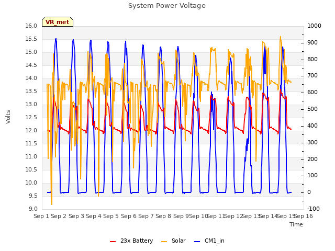Select the 11.5 left axis value
The height and width of the screenshot is (251, 335).
(31, 144)
